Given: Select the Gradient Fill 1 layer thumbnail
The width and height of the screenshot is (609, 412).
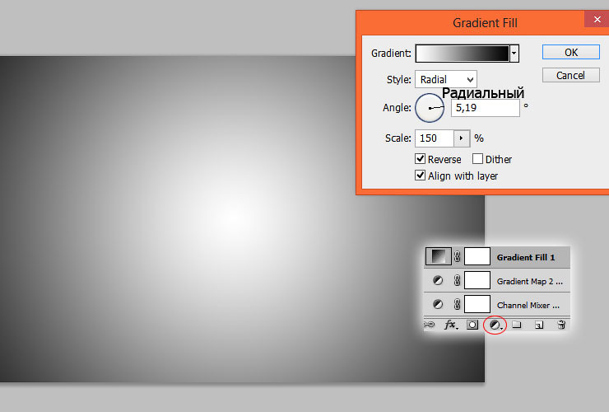Looking at the screenshot, I should 439,256.
